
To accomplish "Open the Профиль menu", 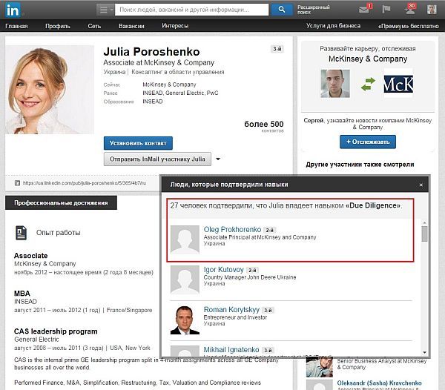I will tap(57, 26).
